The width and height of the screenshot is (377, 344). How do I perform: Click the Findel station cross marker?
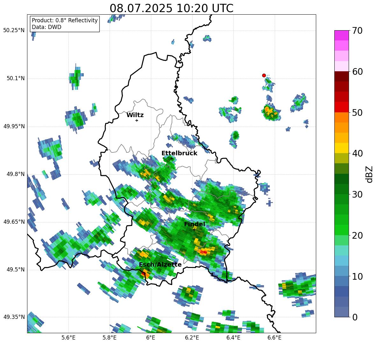click(x=194, y=229)
